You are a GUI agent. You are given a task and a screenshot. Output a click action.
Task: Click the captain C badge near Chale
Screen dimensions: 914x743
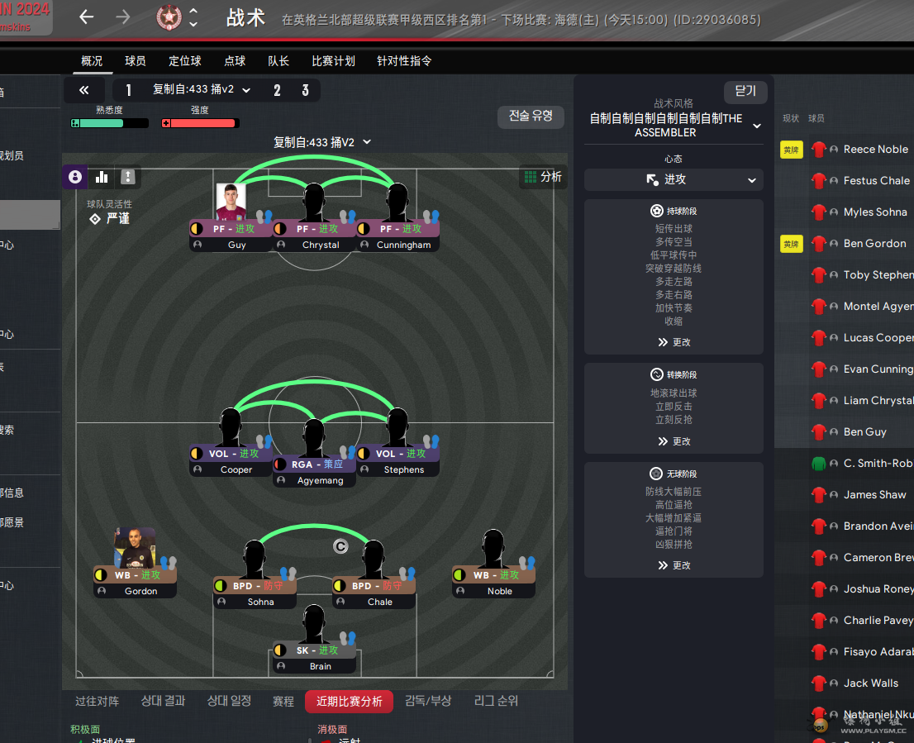[340, 546]
